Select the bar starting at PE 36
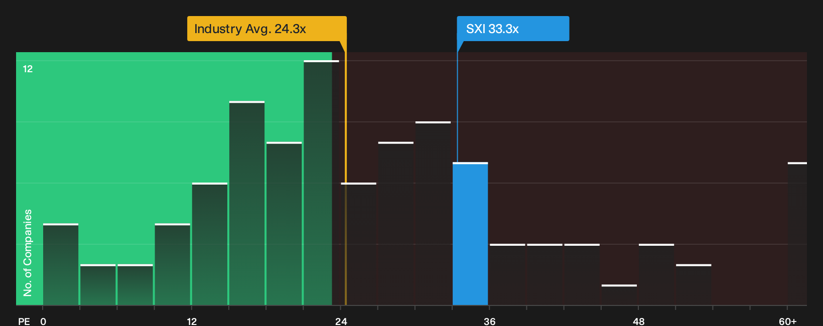 tap(507, 274)
